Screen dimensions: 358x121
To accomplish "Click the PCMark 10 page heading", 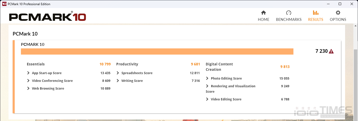I will click(25, 34).
